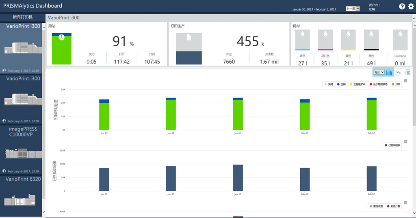
Task: Switch to bar chart view icon
Action: 389,73
